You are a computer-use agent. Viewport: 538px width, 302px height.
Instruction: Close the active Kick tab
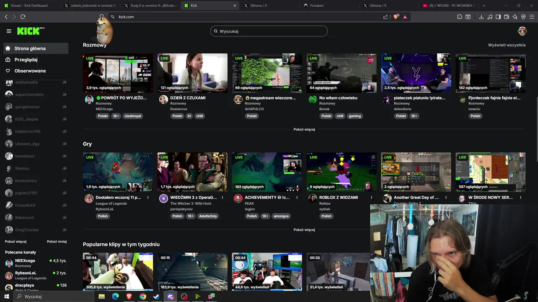pyautogui.click(x=235, y=5)
